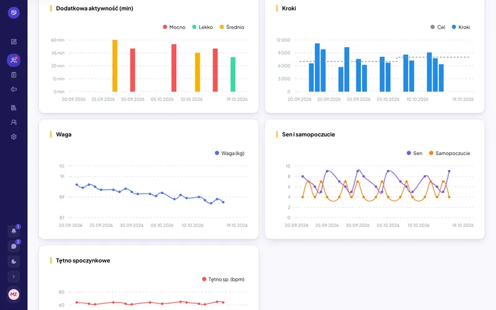Toggle the Mocno legend series
Viewport: 496px width, 310px height.
pyautogui.click(x=174, y=27)
